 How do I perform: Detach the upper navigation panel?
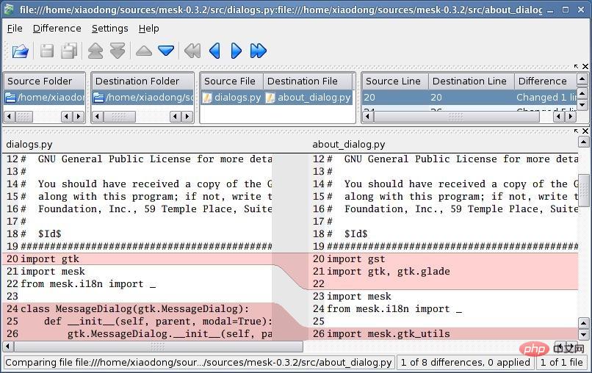[576, 66]
